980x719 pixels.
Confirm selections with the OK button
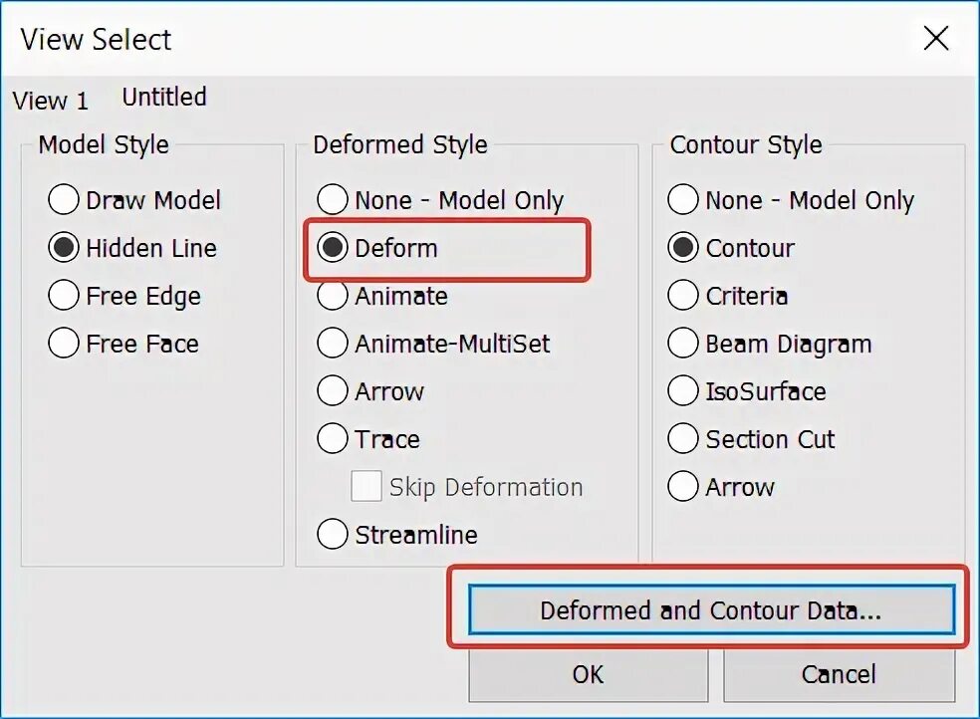pyautogui.click(x=588, y=674)
